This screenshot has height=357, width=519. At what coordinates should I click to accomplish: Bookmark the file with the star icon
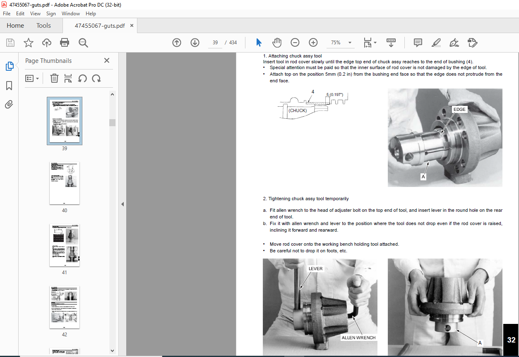click(x=29, y=43)
